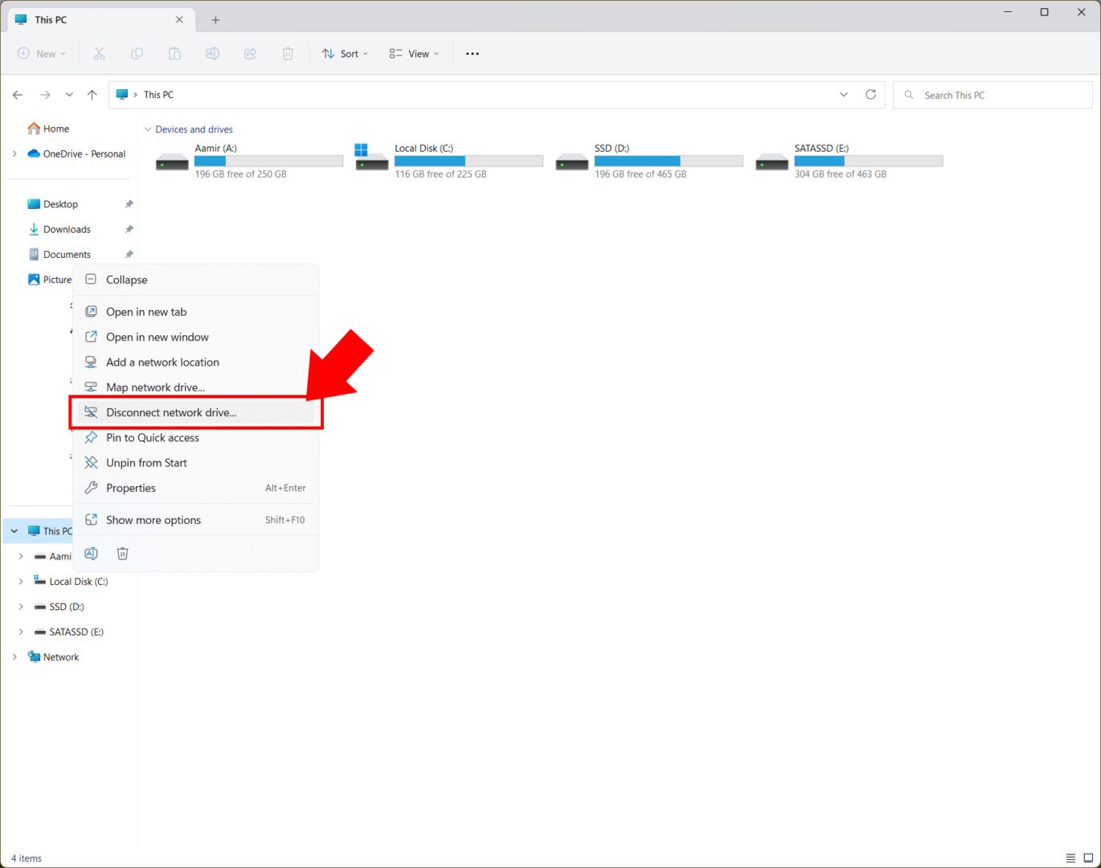1101x868 pixels.
Task: Choose Properties in context menu
Action: (195, 488)
